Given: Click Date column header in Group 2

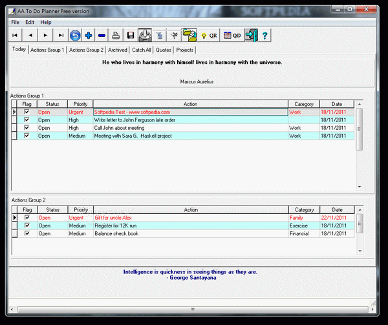Looking at the screenshot, I should [338, 210].
